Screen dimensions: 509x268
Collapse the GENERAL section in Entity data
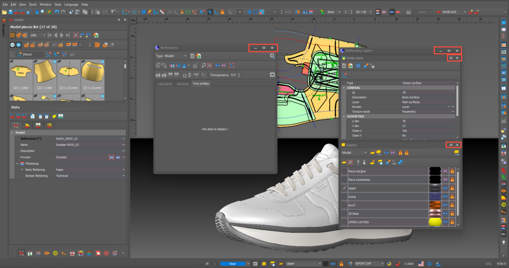344,87
